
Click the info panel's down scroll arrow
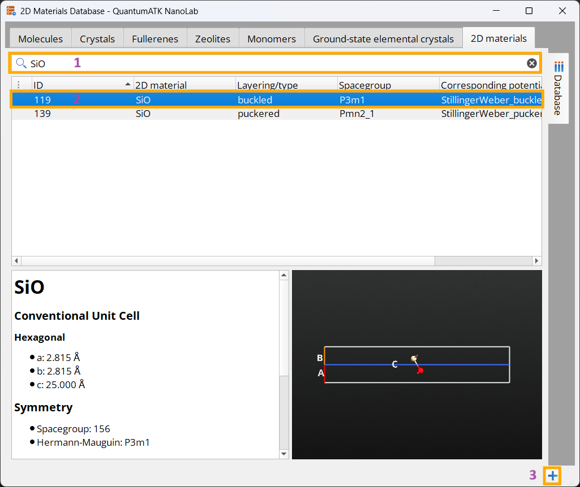coord(283,454)
